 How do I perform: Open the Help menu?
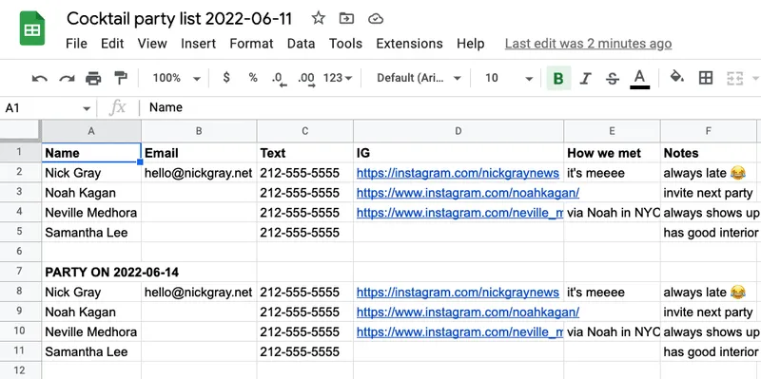[470, 44]
